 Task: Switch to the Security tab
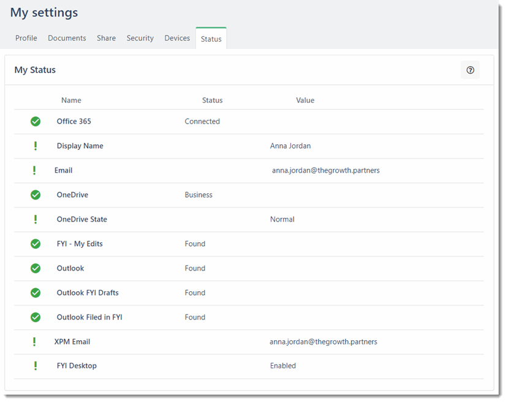click(140, 38)
